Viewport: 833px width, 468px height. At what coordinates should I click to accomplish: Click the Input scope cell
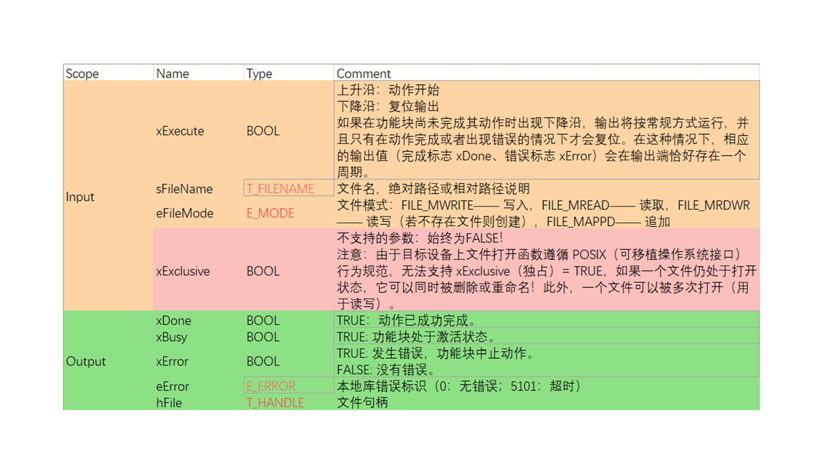80,197
